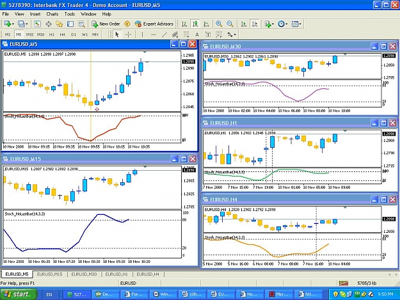Switch to the EURUSD,M15 bottom tab
Screen dimensions: 400x300
(49, 274)
